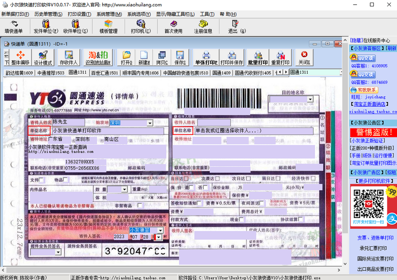Screen dimensions: 397x280
Task: Switch to the 韵达桔黄1609 tab
Action: point(19,73)
